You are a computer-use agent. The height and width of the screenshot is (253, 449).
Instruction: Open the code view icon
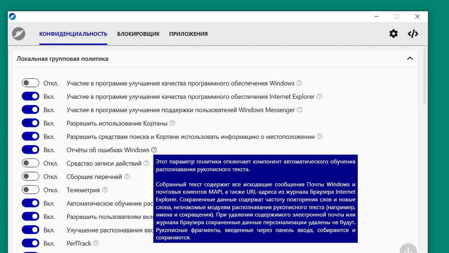(413, 34)
